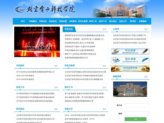Open 第十届"挑战杯"首都大学生课外学术科技作品竞赛
This screenshot has width=164, height=123.
tap(85, 93)
